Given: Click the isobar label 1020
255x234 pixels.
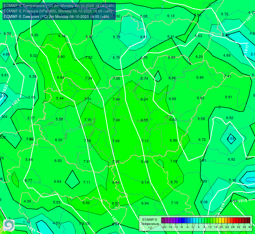Looking at the screenshot, I should (x=115, y=220).
